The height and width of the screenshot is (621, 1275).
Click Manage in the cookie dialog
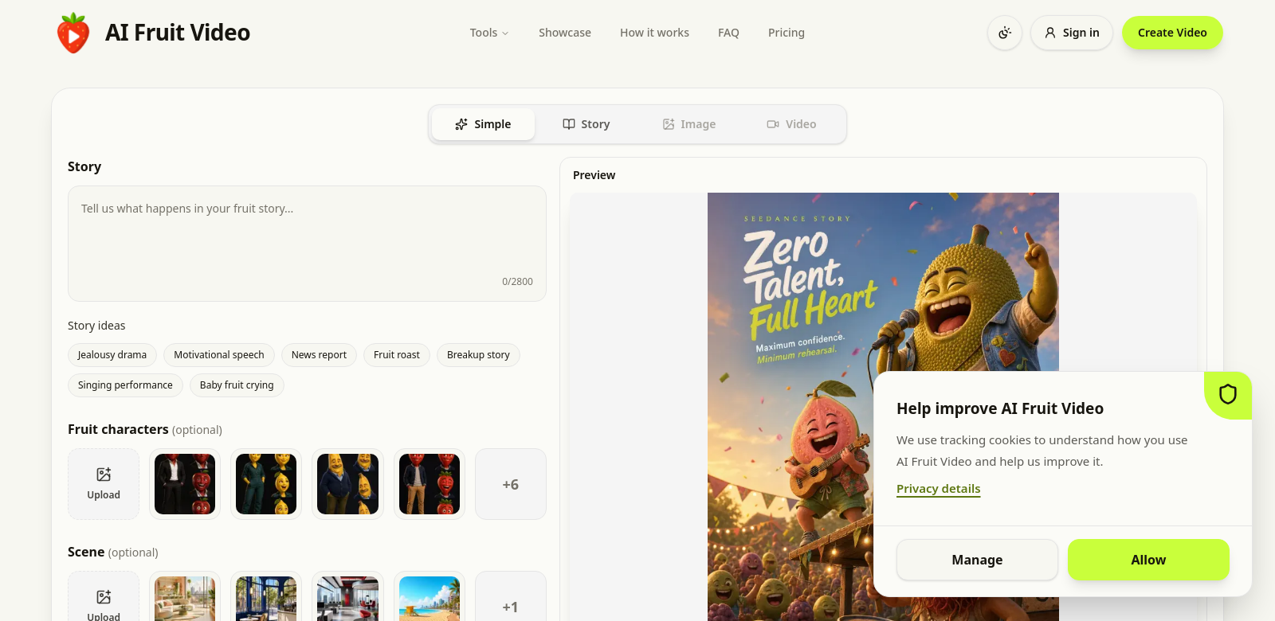[x=977, y=560]
